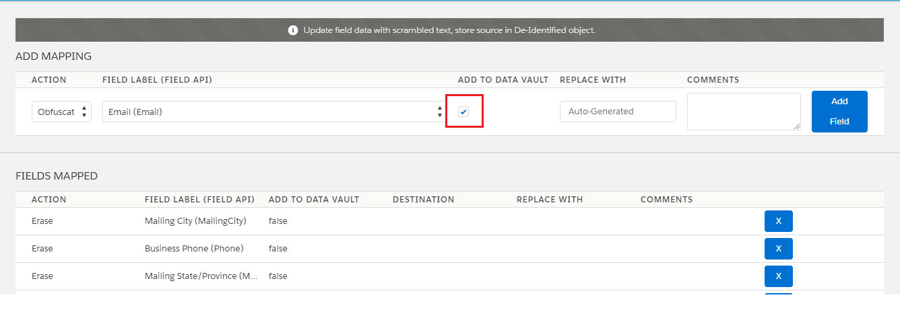Focus the Replace With Auto-Generated field

pos(618,112)
